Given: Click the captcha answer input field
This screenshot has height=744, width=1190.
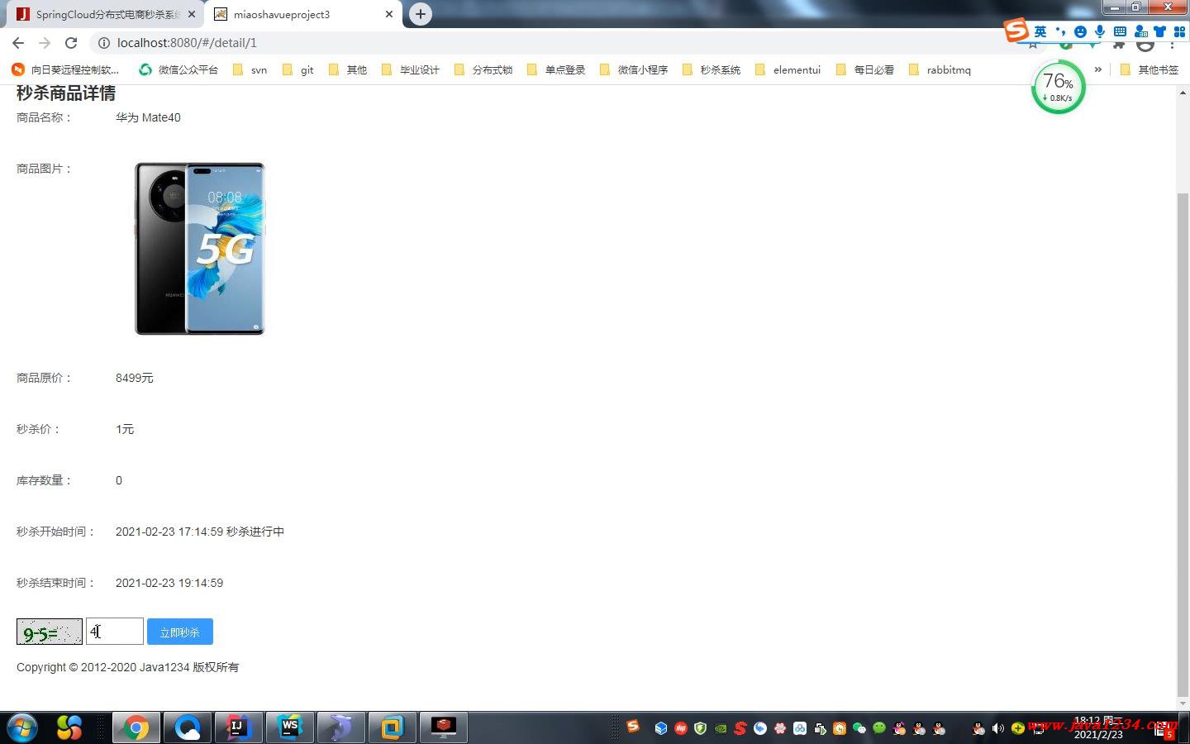Looking at the screenshot, I should pyautogui.click(x=115, y=632).
